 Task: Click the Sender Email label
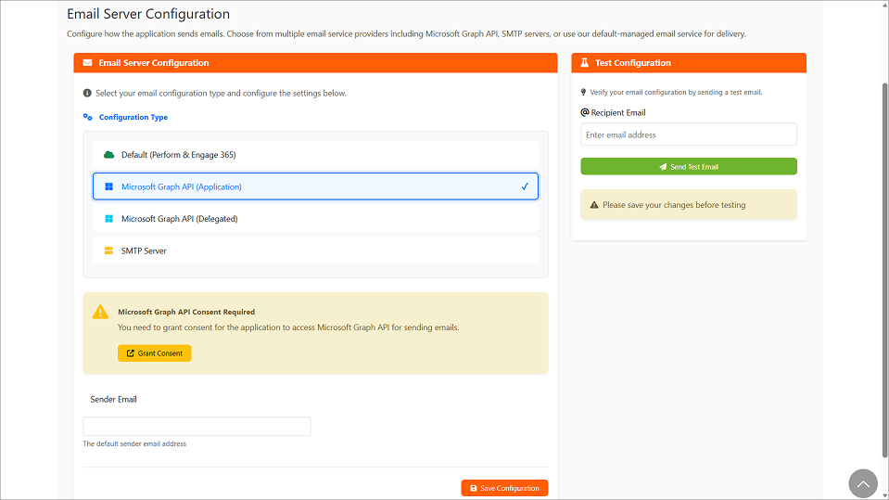pyautogui.click(x=113, y=399)
